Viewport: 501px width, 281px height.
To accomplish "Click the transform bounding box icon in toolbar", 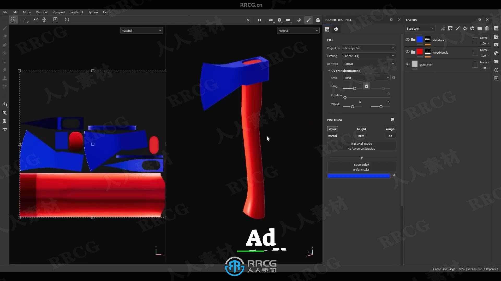I will pyautogui.click(x=14, y=20).
